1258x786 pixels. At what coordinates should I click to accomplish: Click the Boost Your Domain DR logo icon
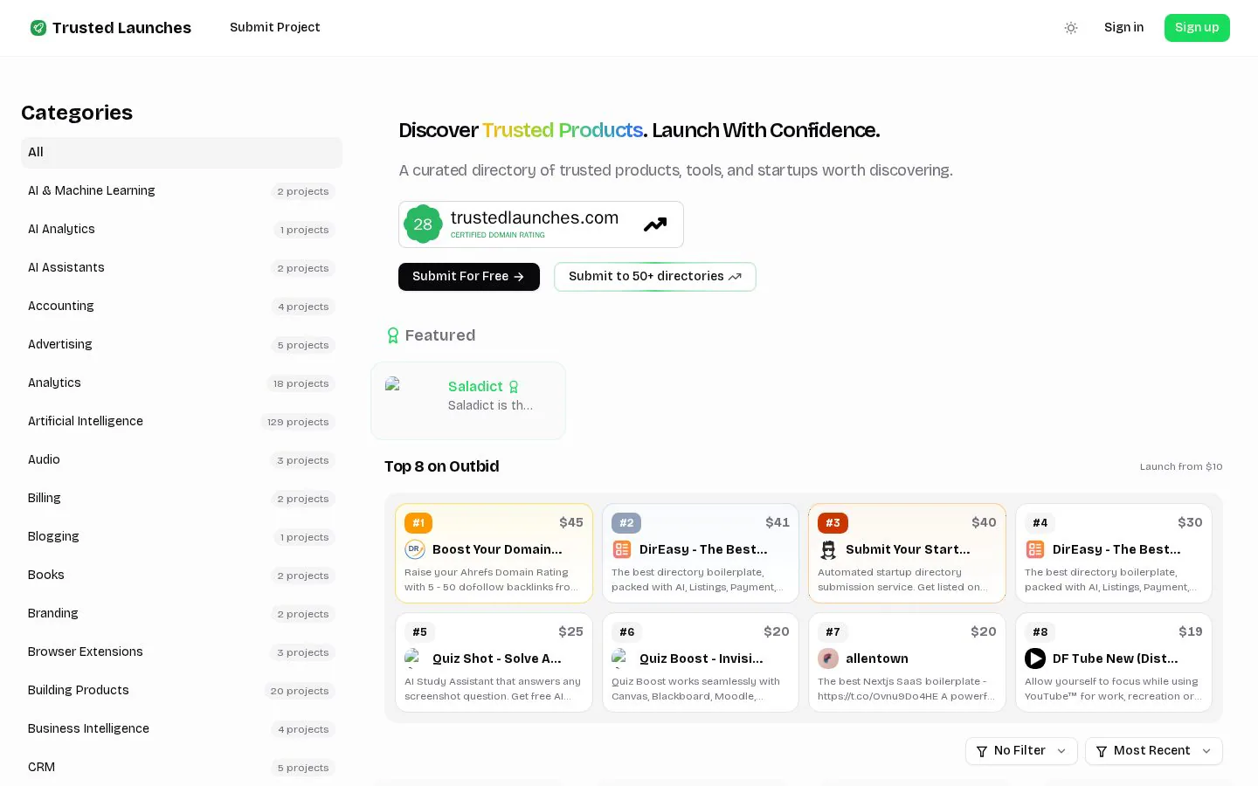(415, 549)
